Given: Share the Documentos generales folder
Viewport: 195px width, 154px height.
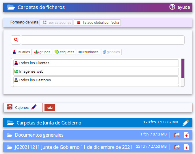Looking at the screenshot, I should [x=177, y=135].
